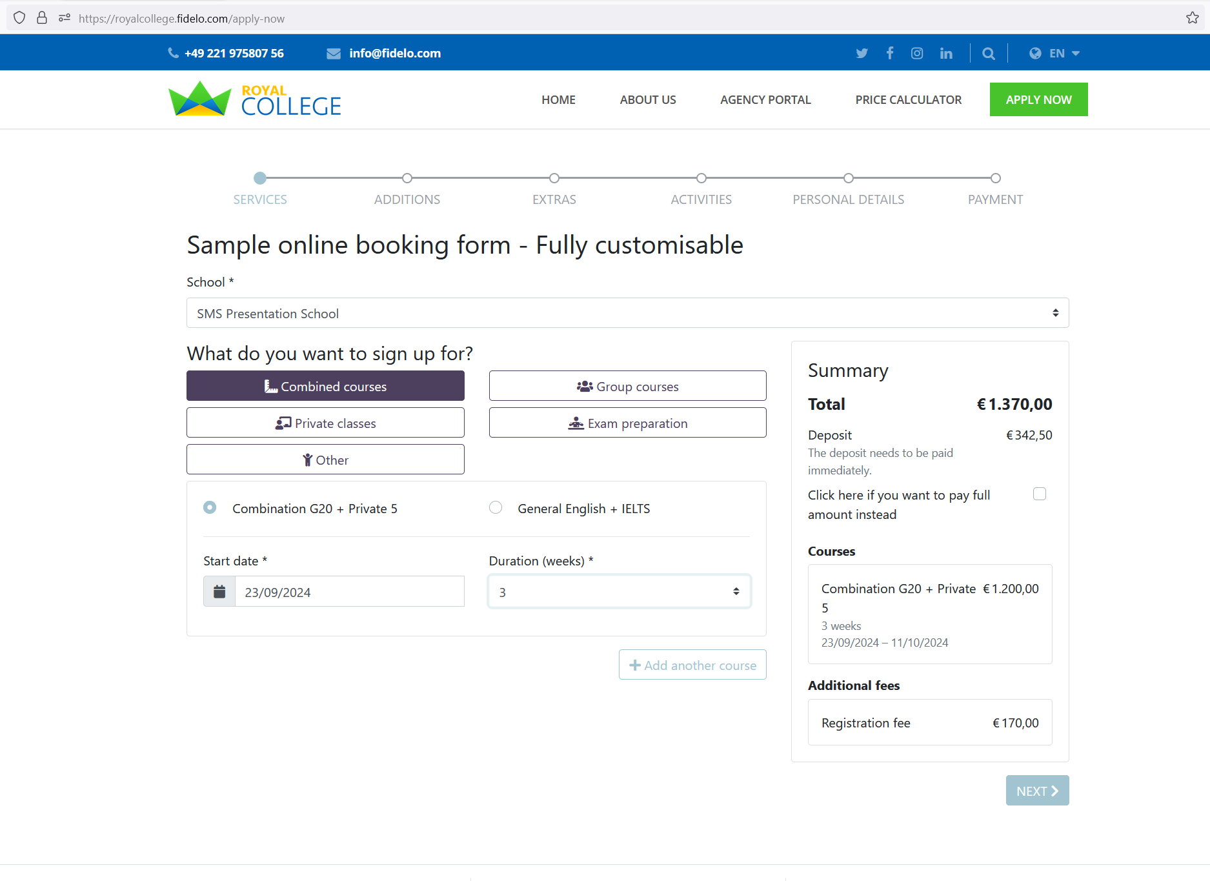The height and width of the screenshot is (881, 1210).
Task: Go to Price Calculator menu item
Action: (908, 100)
